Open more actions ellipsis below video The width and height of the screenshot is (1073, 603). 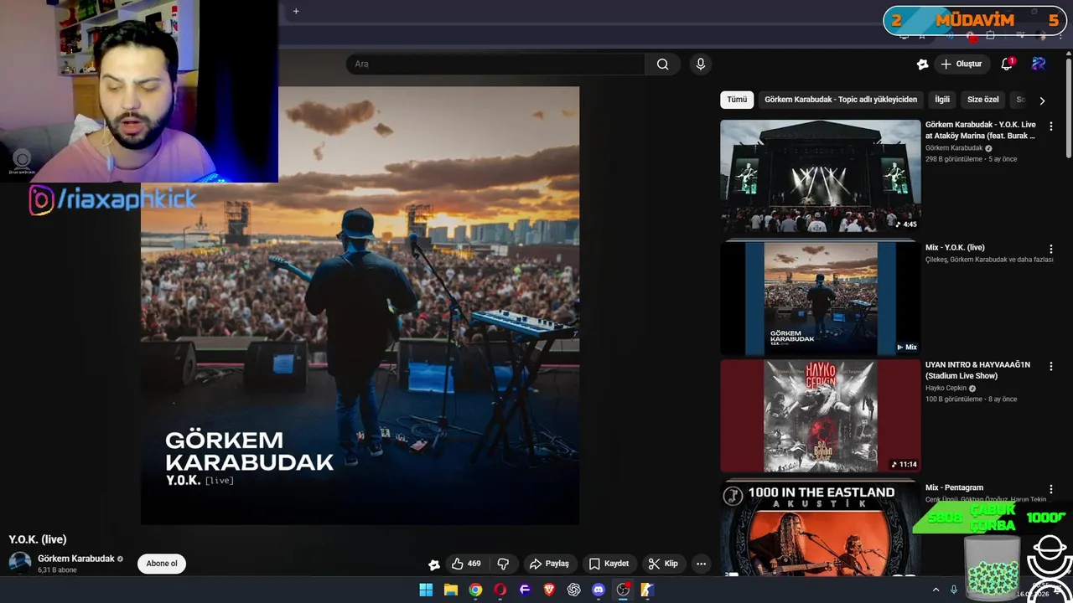[x=701, y=564]
